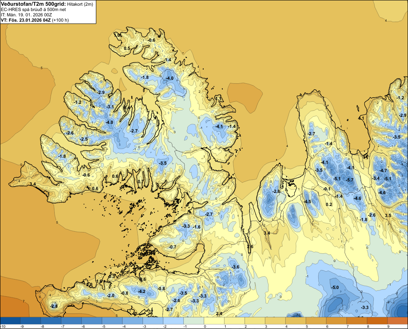This screenshot has width=408, height=329.
Task: Click the '-0.1' temperature value
Action: 327,189
